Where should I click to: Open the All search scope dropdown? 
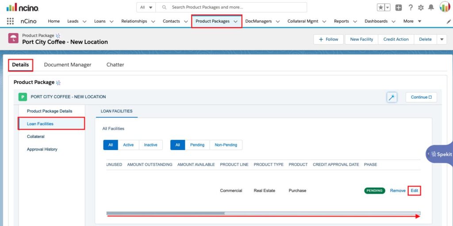point(146,7)
